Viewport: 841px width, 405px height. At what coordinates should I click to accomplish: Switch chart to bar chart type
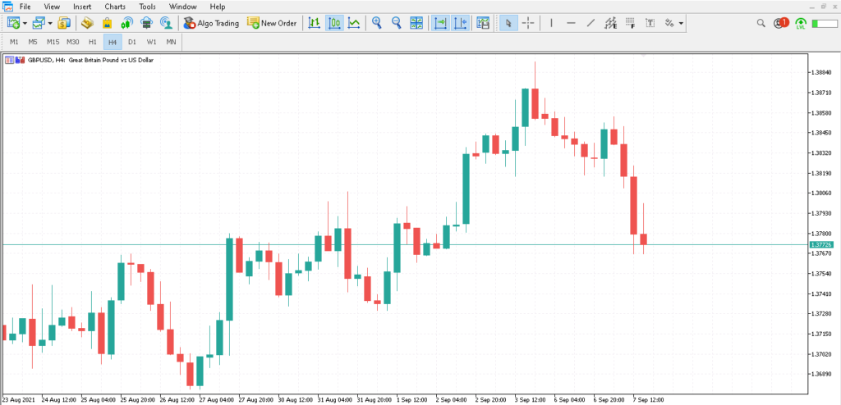coord(315,23)
